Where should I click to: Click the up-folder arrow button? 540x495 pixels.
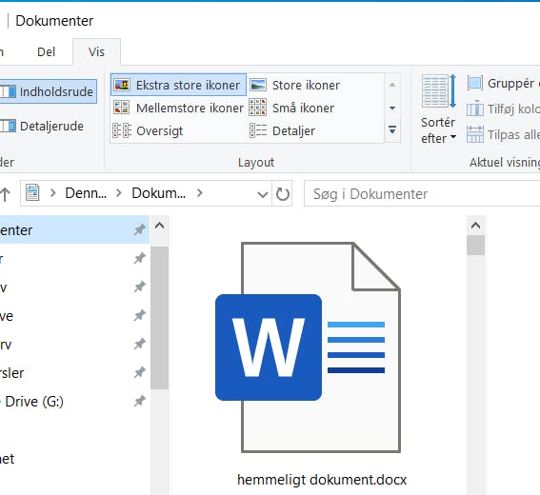click(x=5, y=194)
